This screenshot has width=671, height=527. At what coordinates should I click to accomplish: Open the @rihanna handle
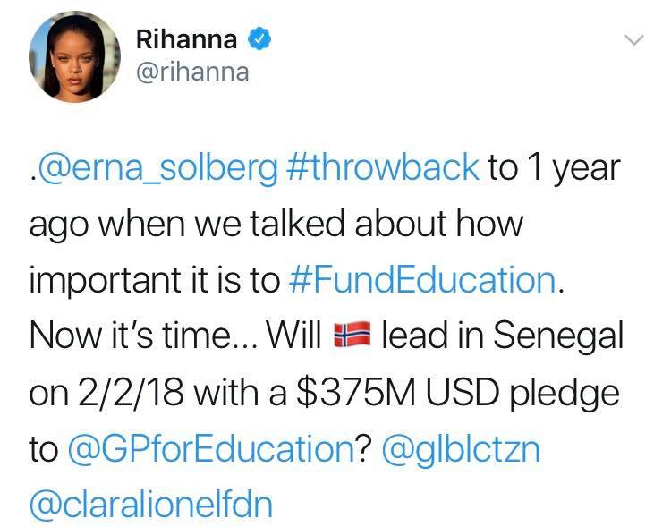click(x=192, y=72)
